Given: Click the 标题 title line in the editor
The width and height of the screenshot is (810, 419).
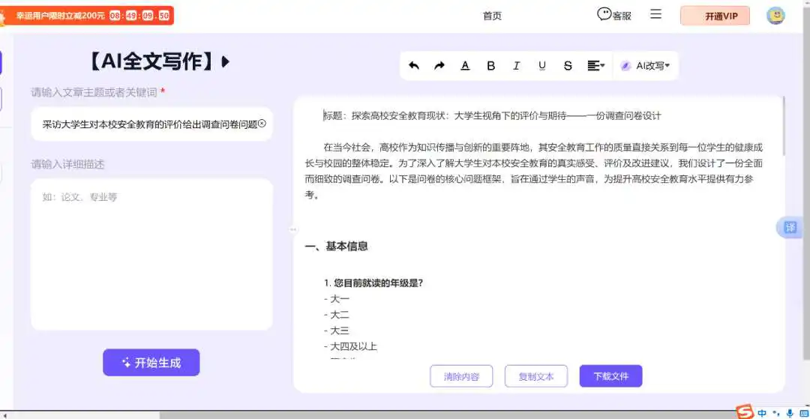Looking at the screenshot, I should click(492, 116).
